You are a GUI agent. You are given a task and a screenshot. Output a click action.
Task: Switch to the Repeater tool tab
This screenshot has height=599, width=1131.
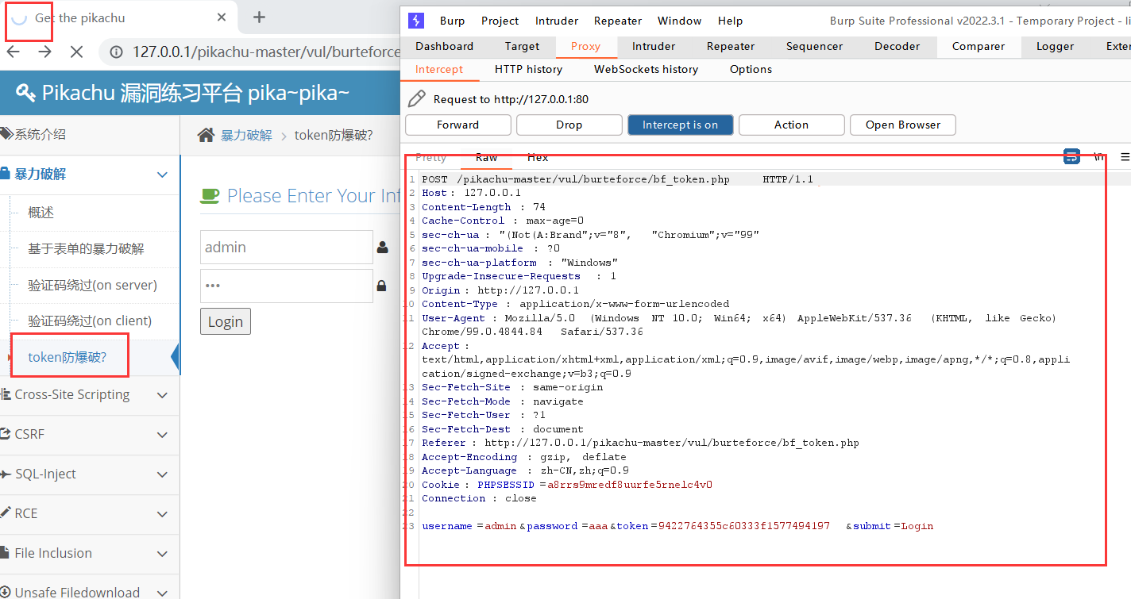click(x=731, y=47)
